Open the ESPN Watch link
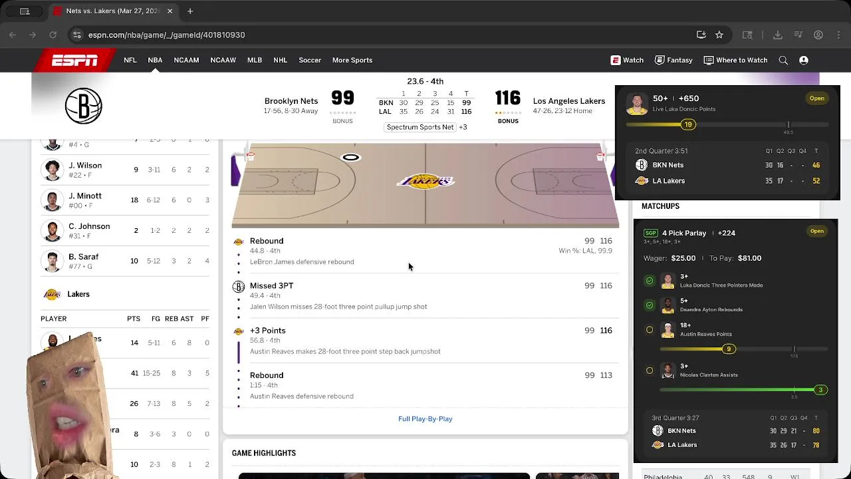Image resolution: width=851 pixels, height=479 pixels. click(627, 61)
